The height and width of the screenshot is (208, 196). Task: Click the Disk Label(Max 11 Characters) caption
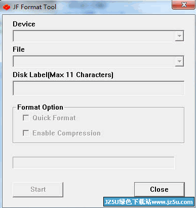(63, 75)
